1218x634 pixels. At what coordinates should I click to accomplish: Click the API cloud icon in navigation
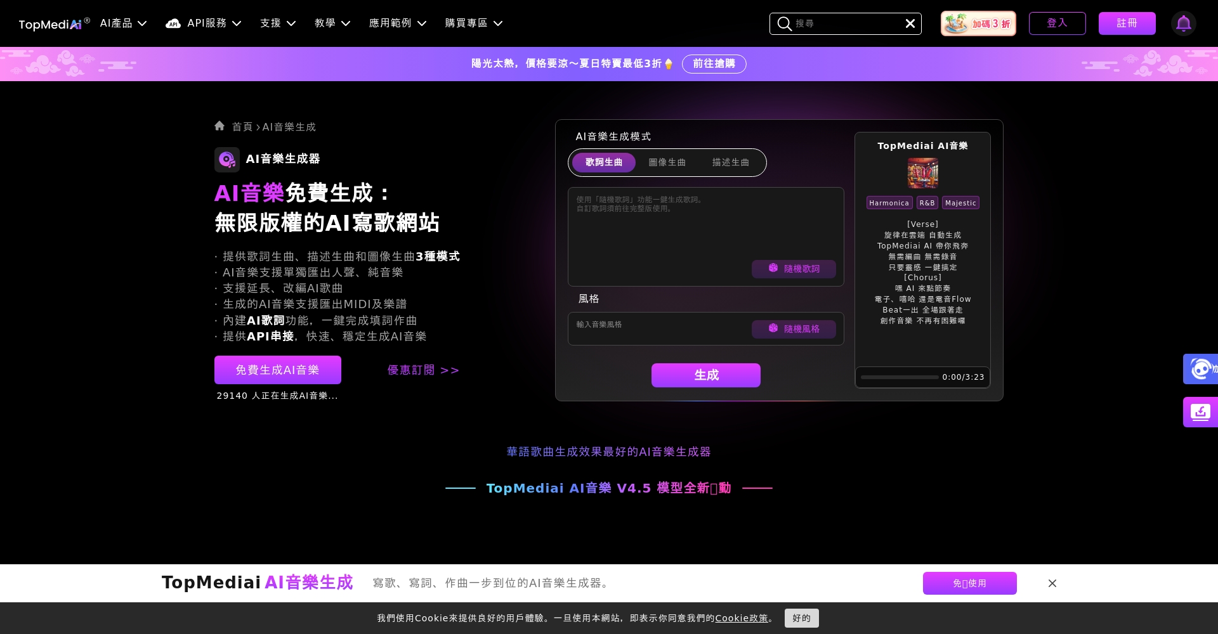click(x=173, y=23)
